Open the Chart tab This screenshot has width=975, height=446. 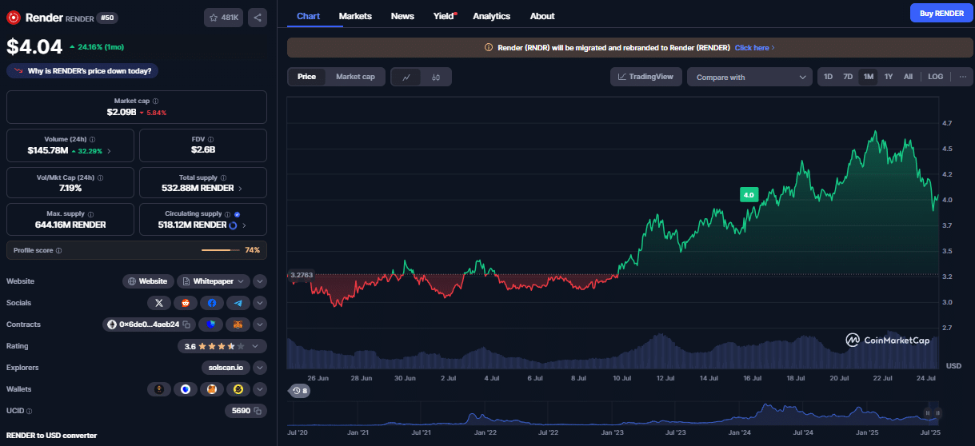[308, 16]
